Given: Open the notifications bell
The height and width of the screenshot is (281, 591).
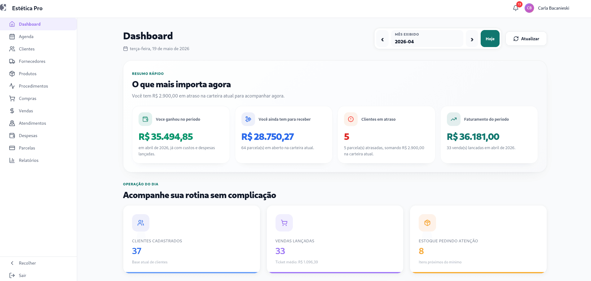Looking at the screenshot, I should 516,8.
